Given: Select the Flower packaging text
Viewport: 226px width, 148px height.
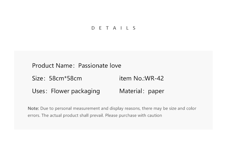Looking at the screenshot, I should coord(75,91).
